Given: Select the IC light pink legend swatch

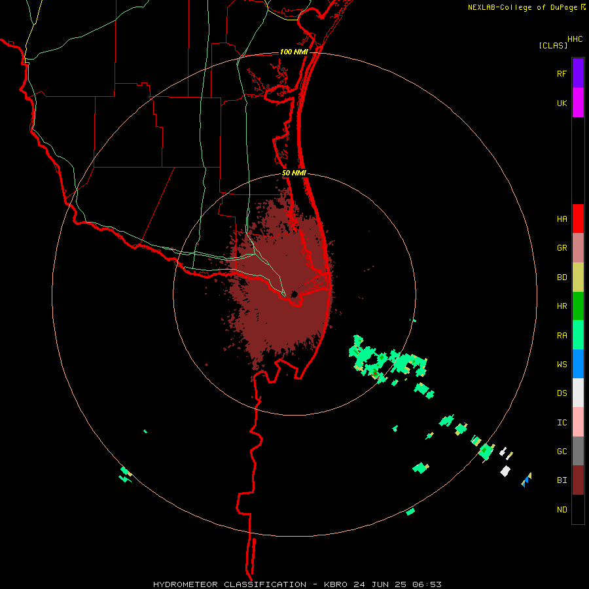Looking at the screenshot, I should [578, 422].
